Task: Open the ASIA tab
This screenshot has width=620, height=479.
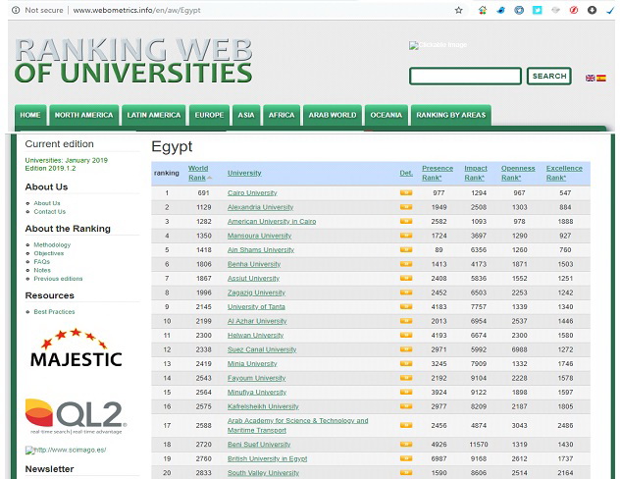Action: [x=246, y=115]
